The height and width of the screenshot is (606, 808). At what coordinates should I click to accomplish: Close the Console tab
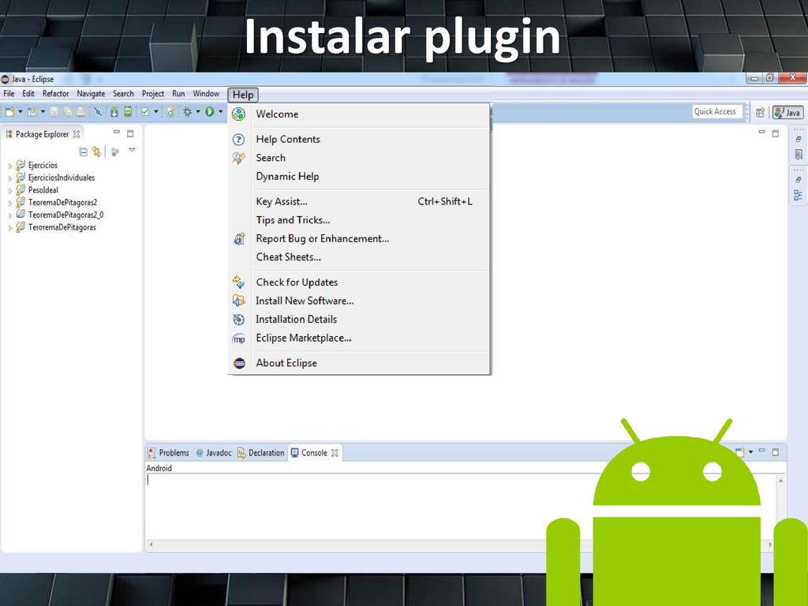tap(335, 453)
